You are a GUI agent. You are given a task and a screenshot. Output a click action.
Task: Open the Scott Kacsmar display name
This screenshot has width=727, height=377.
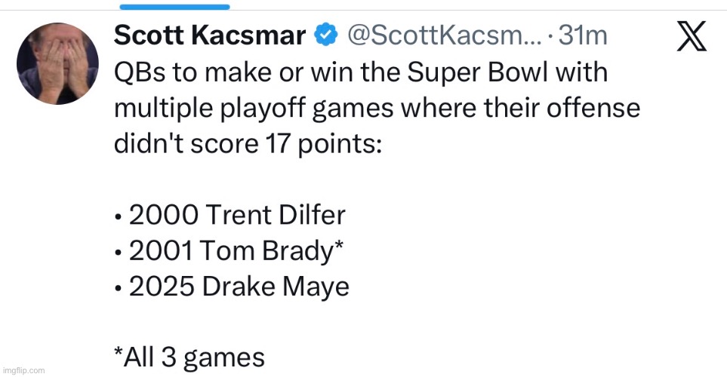click(x=211, y=35)
